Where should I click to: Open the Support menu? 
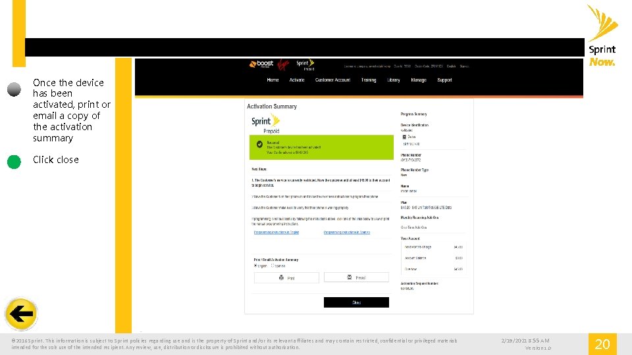(444, 80)
